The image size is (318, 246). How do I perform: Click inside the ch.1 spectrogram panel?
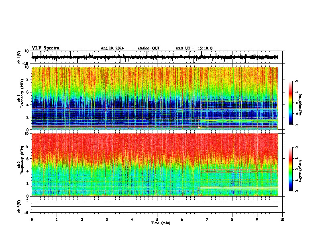(x=155, y=98)
